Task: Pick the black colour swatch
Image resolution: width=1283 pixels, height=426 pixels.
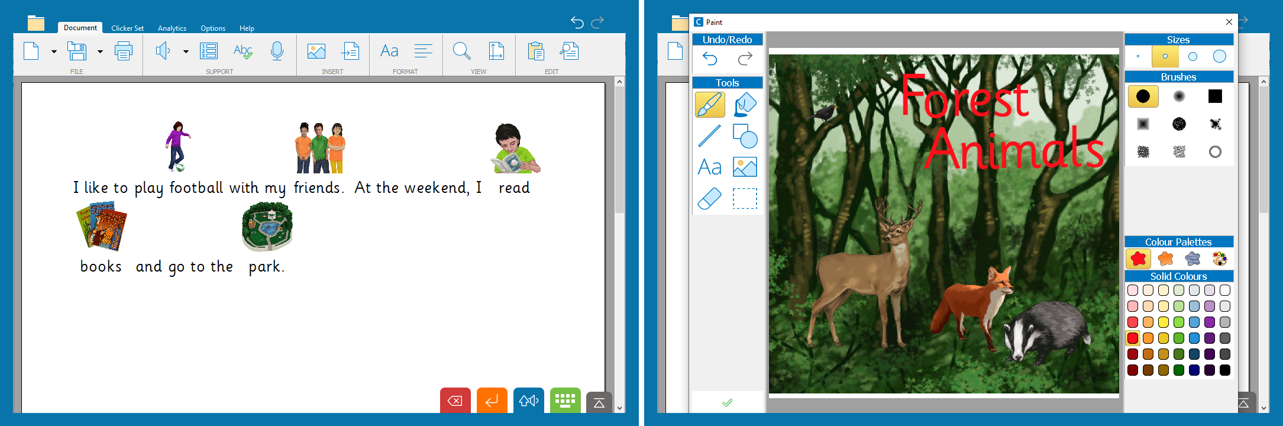Action: tap(1225, 370)
